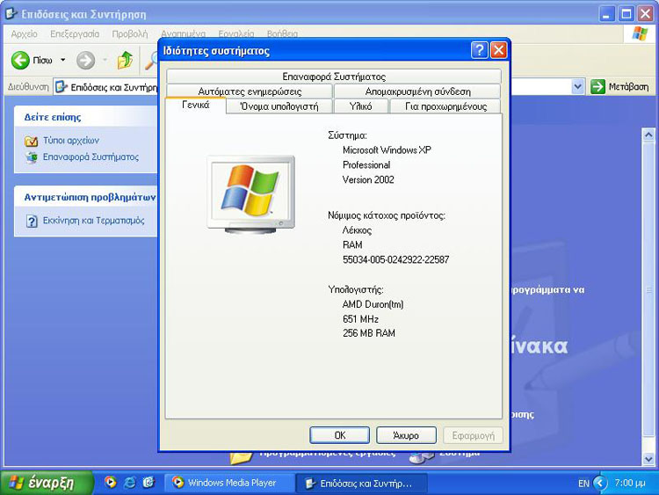Click the έναρξη Start button
This screenshot has width=659, height=495.
[47, 483]
